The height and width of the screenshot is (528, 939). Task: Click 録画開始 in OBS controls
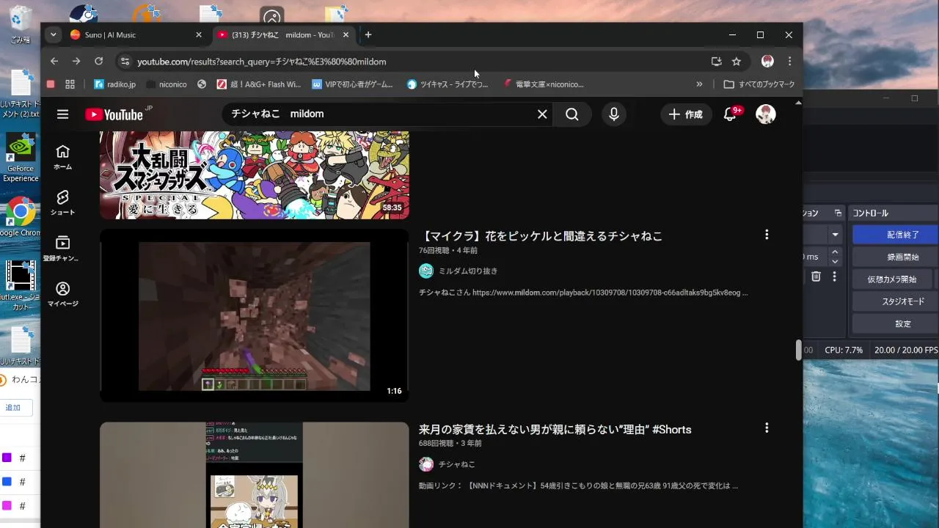click(x=895, y=257)
